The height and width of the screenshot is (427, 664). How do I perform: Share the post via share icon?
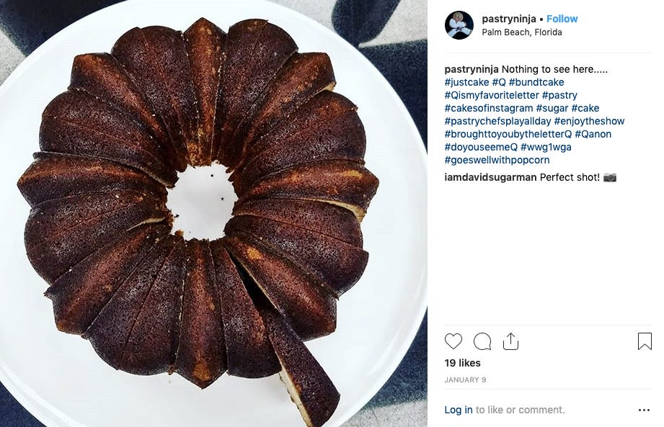(510, 341)
